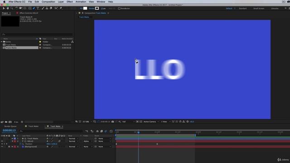Select the Rectangle shape tool
The image size is (290, 163).
pyautogui.click(x=30, y=8)
